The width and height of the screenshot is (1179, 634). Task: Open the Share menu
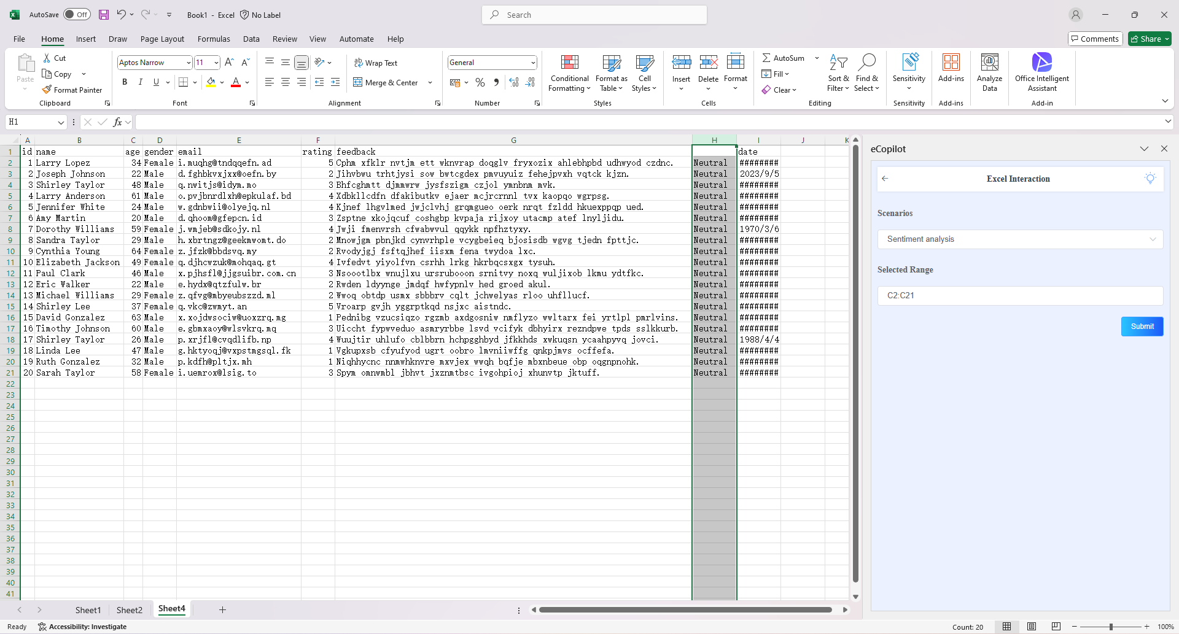coord(1148,39)
